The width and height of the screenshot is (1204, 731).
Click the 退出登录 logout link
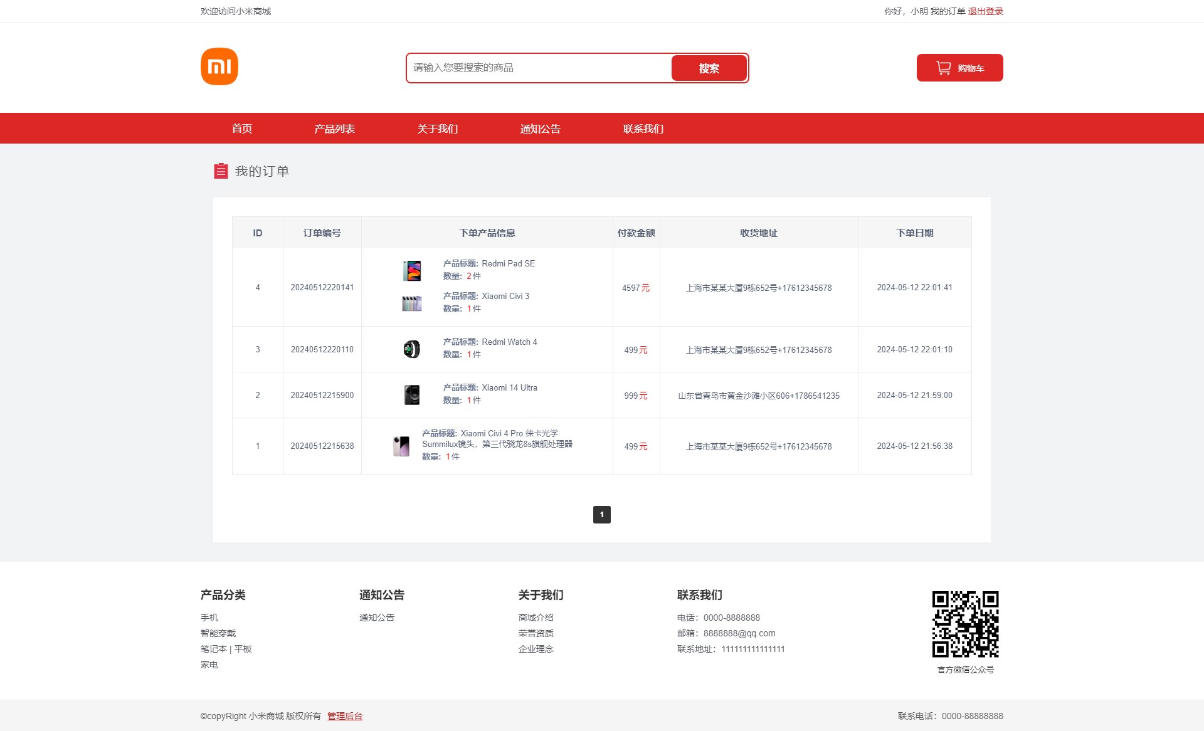(x=986, y=11)
